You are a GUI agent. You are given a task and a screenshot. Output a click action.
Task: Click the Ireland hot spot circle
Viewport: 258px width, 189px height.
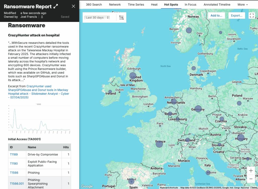tap(110, 92)
